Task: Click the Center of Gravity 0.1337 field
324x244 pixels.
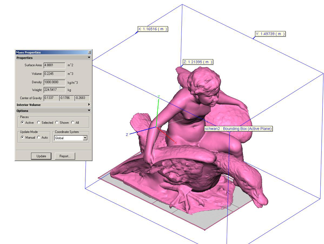Action: [x=51, y=98]
